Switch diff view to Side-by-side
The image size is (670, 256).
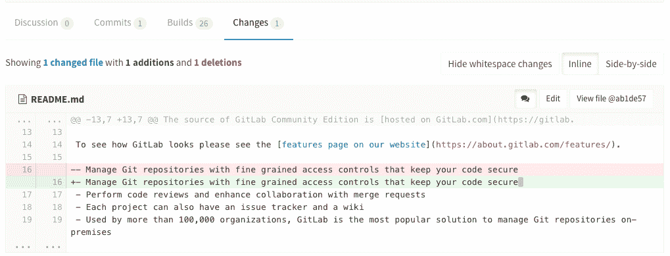(x=631, y=64)
